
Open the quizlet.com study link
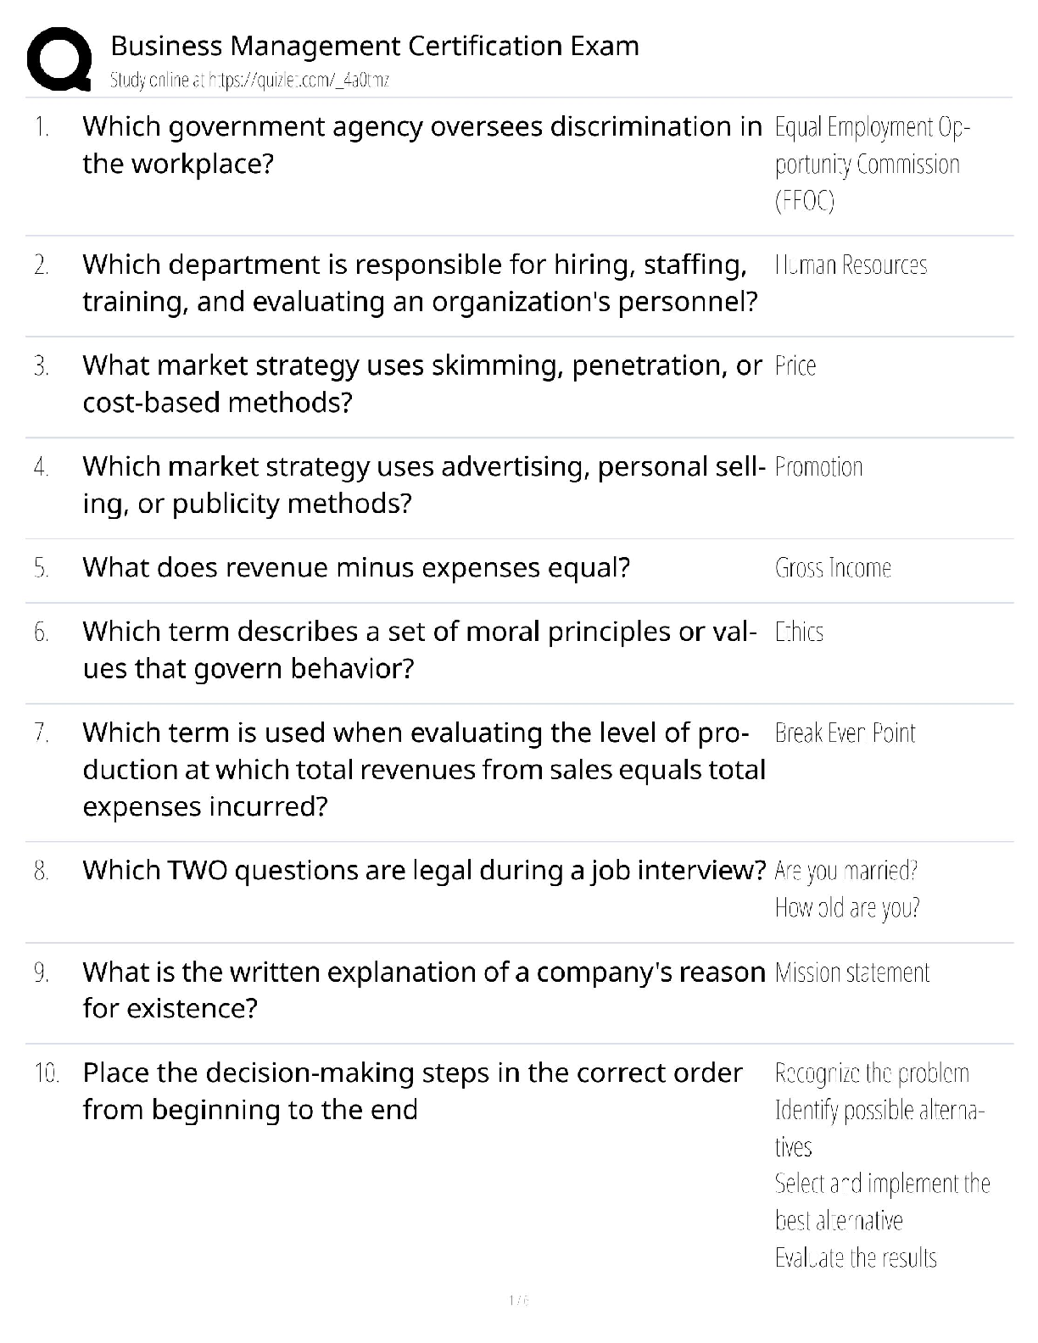tap(250, 81)
